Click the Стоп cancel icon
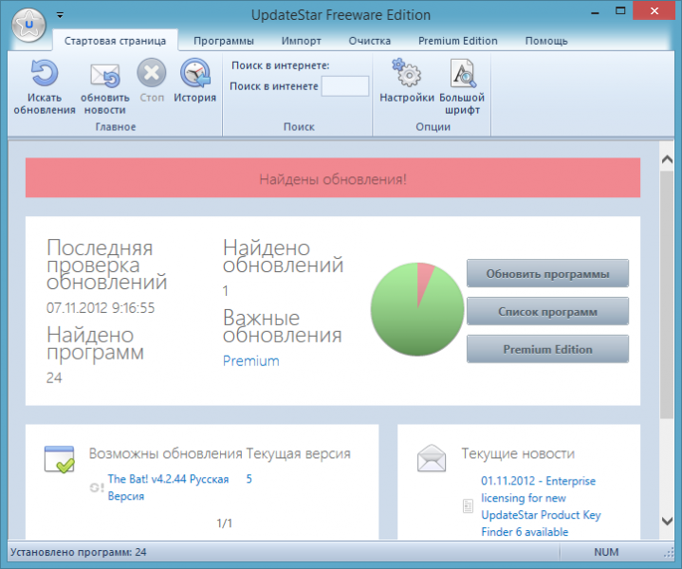This screenshot has height=569, width=682. click(152, 73)
